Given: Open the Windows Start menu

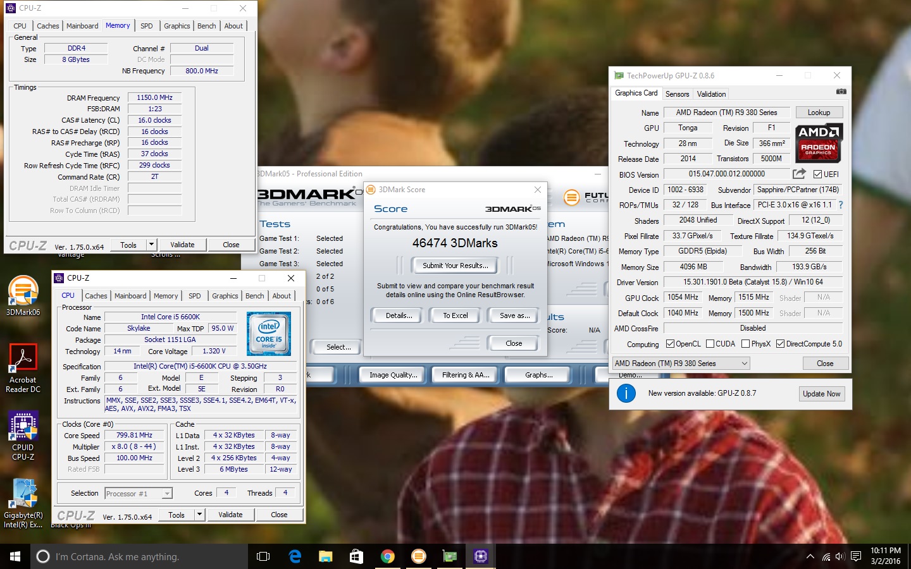Looking at the screenshot, I should tap(15, 556).
